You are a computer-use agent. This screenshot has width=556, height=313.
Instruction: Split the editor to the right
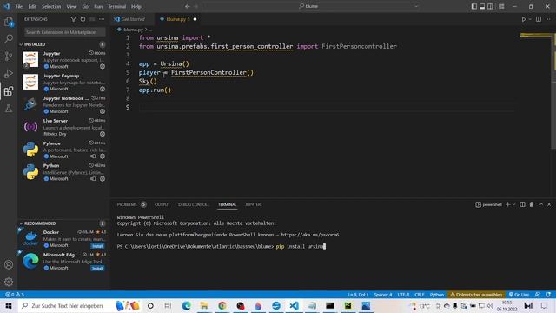539,19
